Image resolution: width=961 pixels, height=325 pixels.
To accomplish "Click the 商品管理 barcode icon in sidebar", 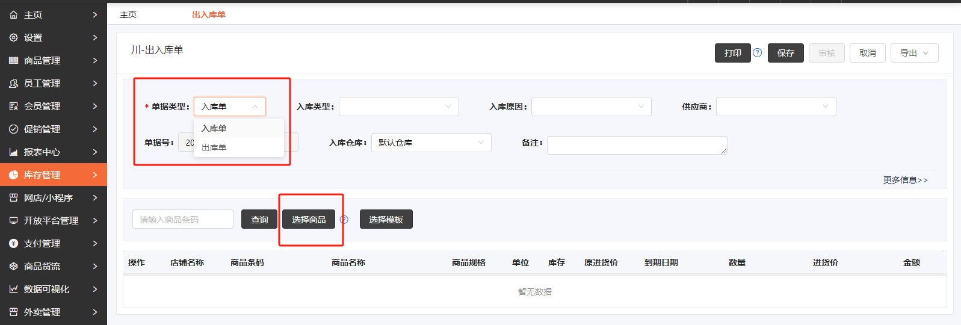I will [x=13, y=60].
